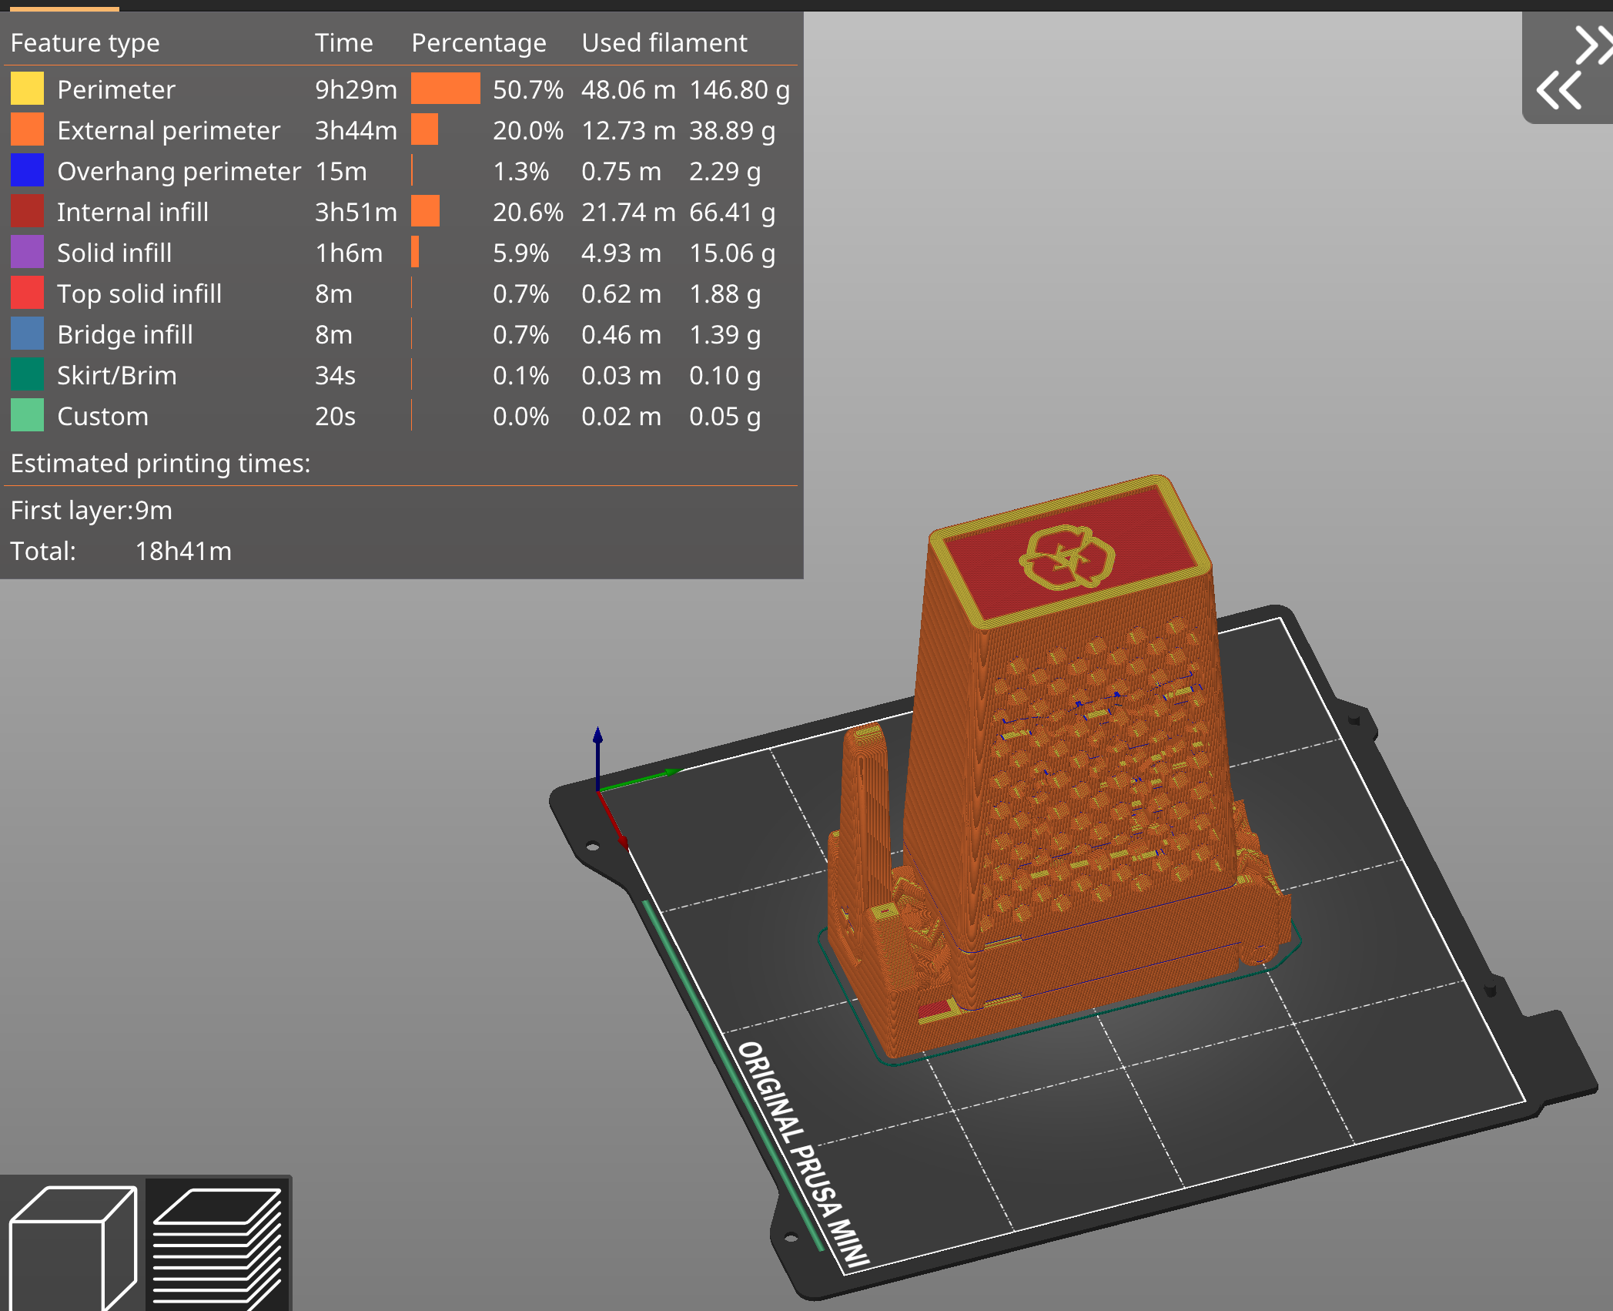
Task: Toggle Top solid infill red swatch
Action: [27, 293]
